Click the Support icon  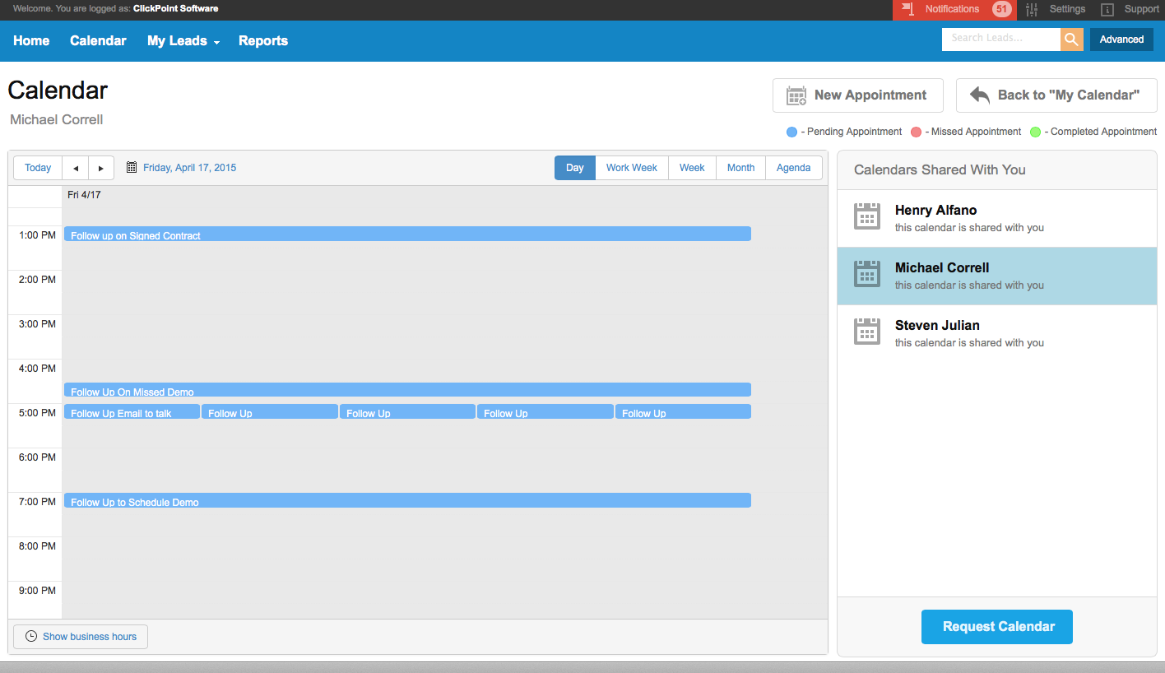coord(1105,9)
